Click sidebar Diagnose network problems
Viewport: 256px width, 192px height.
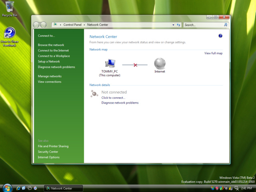(x=56, y=67)
